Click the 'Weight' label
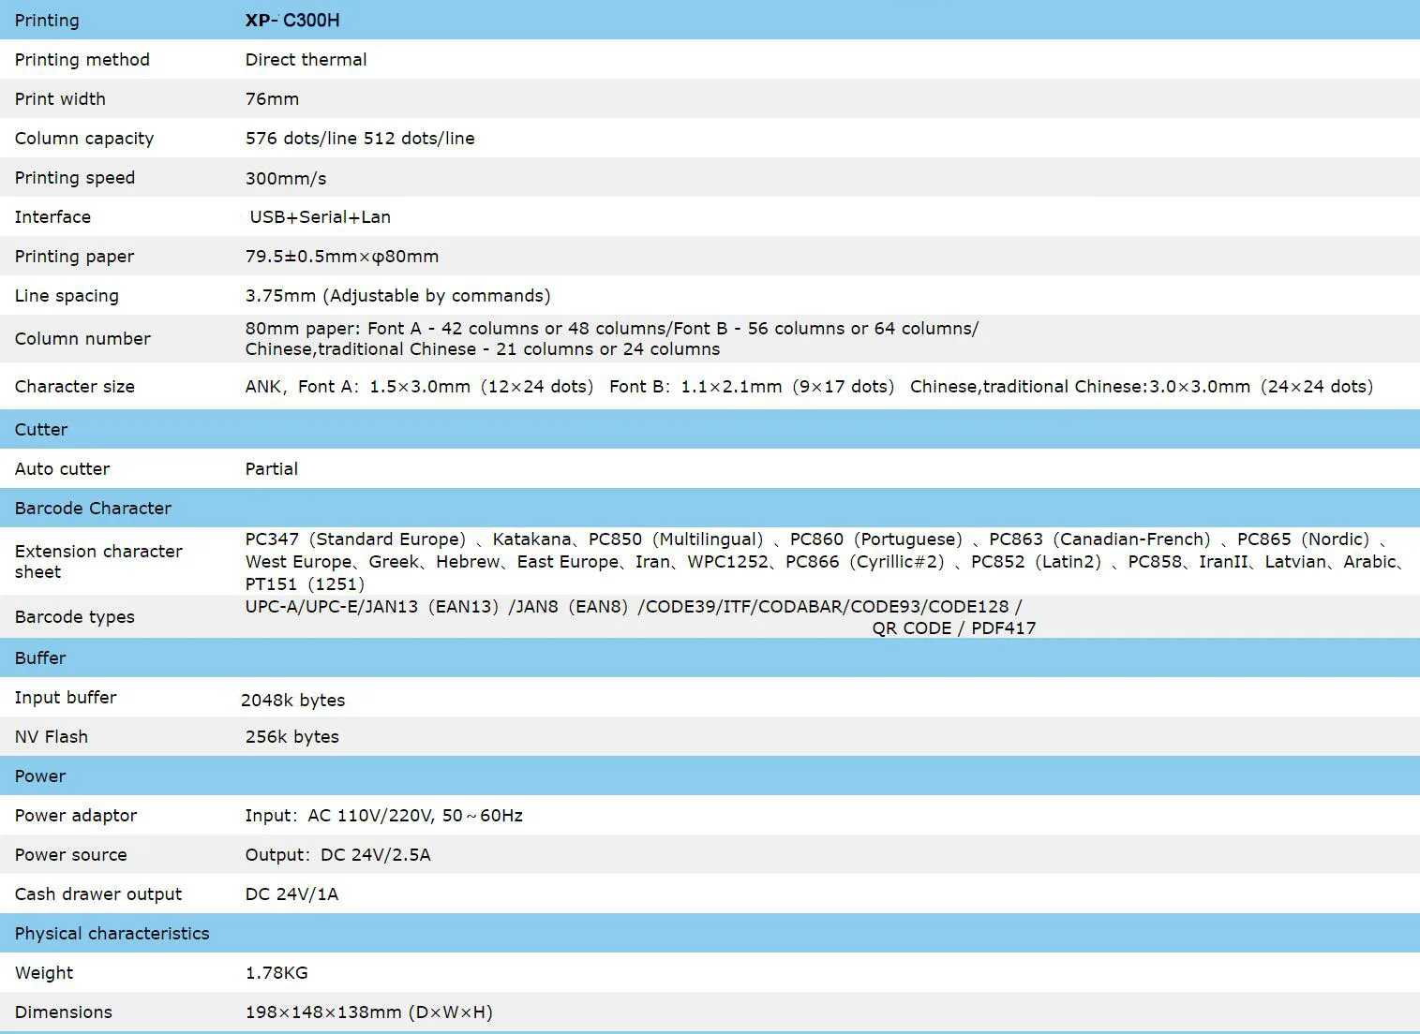This screenshot has height=1034, width=1420. (x=44, y=973)
